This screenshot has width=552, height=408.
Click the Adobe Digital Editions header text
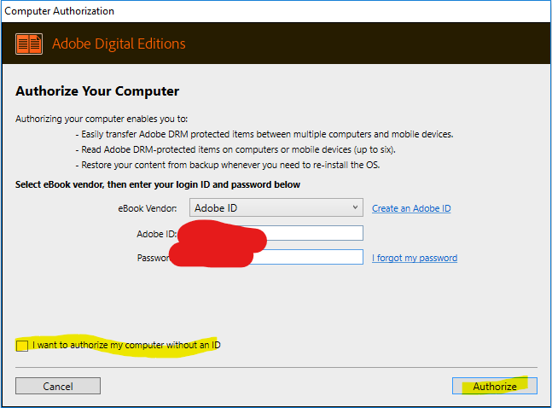pyautogui.click(x=119, y=44)
